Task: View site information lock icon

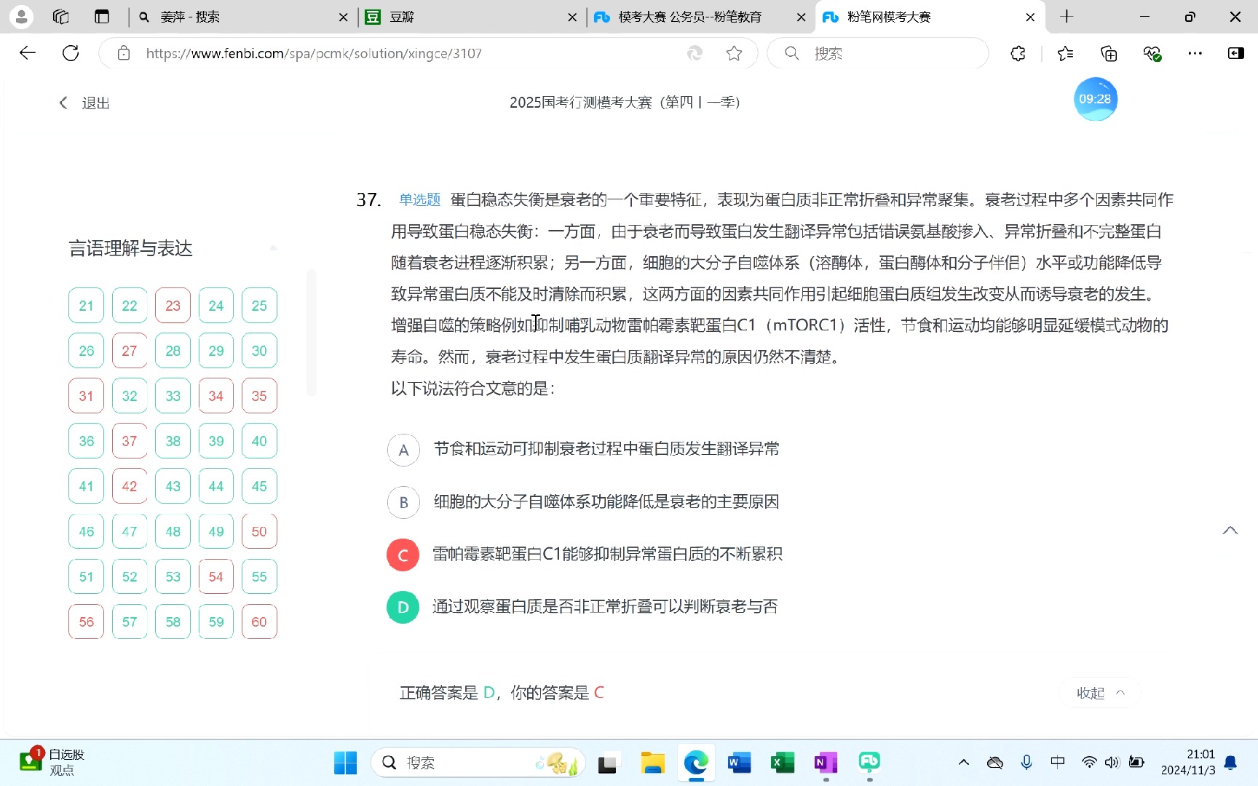Action: [124, 53]
